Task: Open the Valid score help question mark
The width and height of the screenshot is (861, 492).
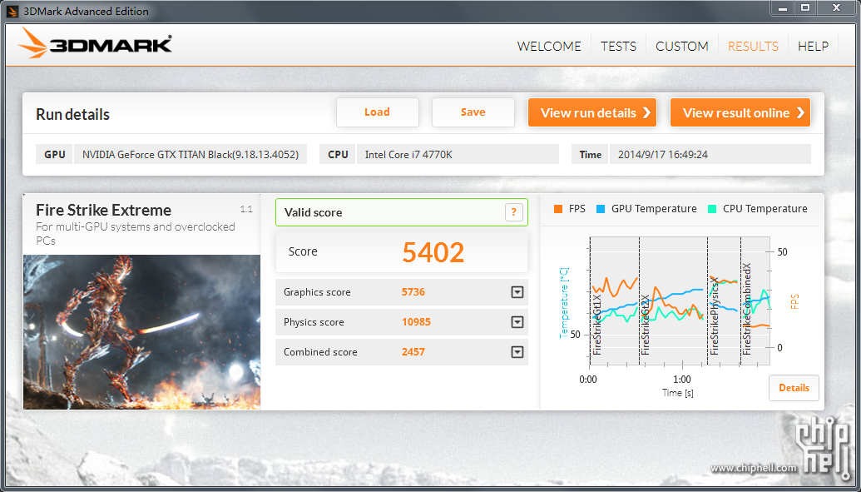Action: 514,212
